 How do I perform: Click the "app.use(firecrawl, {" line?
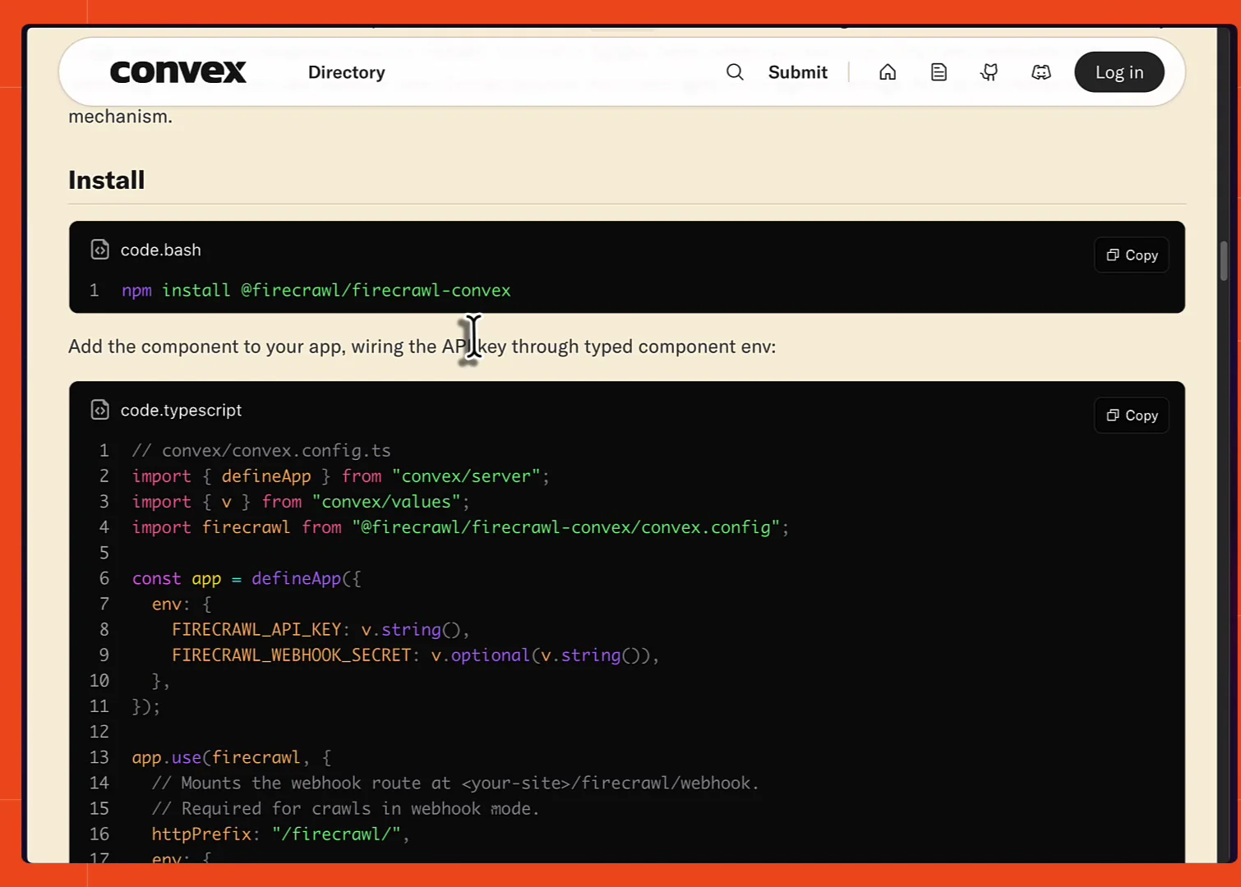[232, 757]
